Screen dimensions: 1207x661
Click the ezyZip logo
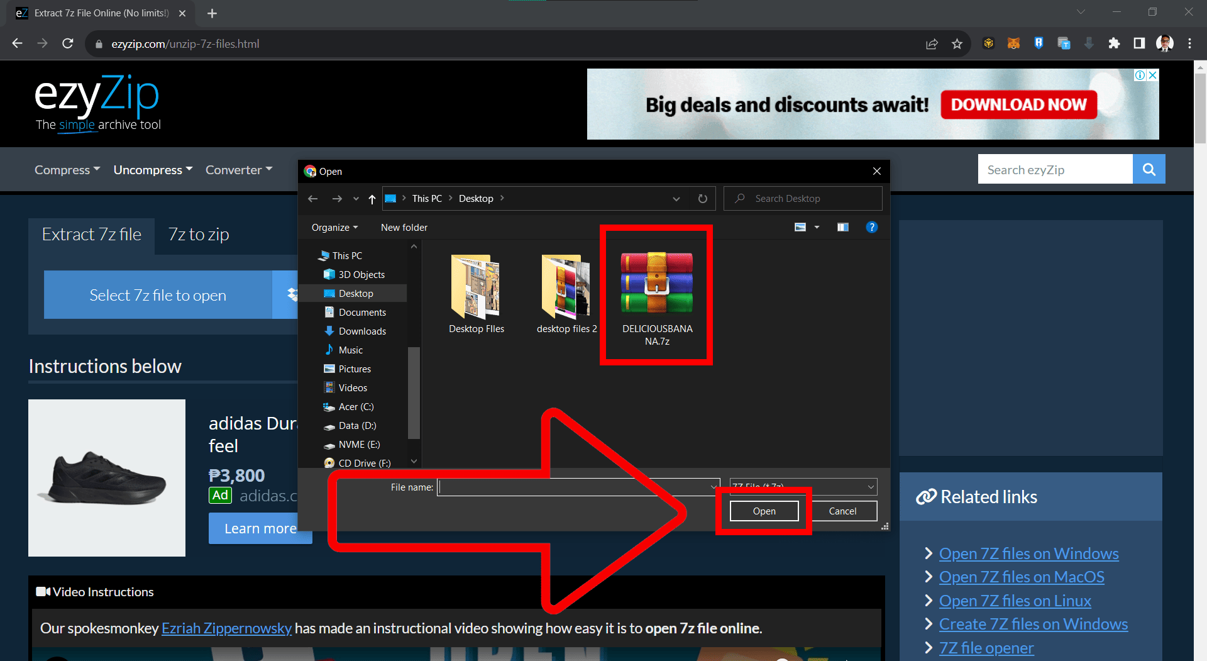click(96, 94)
